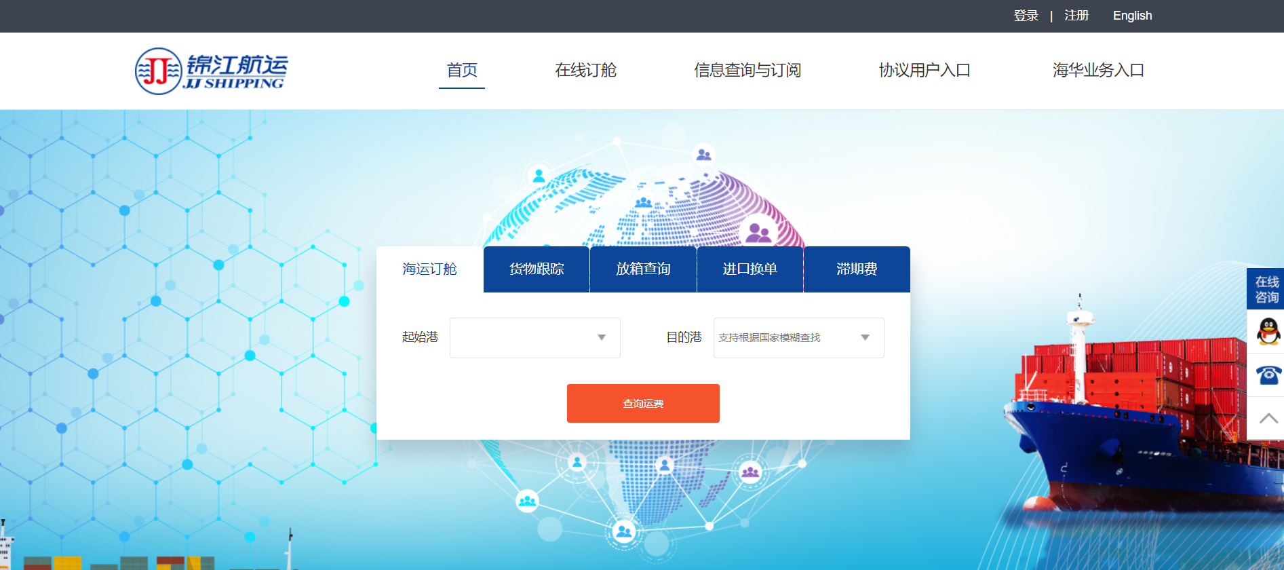This screenshot has height=570, width=1284.
Task: Select the 海运订舱 tab
Action: [429, 269]
